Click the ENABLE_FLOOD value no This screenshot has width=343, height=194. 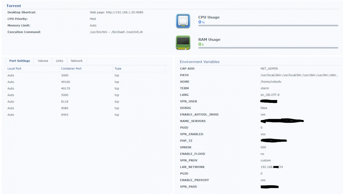click(x=262, y=154)
